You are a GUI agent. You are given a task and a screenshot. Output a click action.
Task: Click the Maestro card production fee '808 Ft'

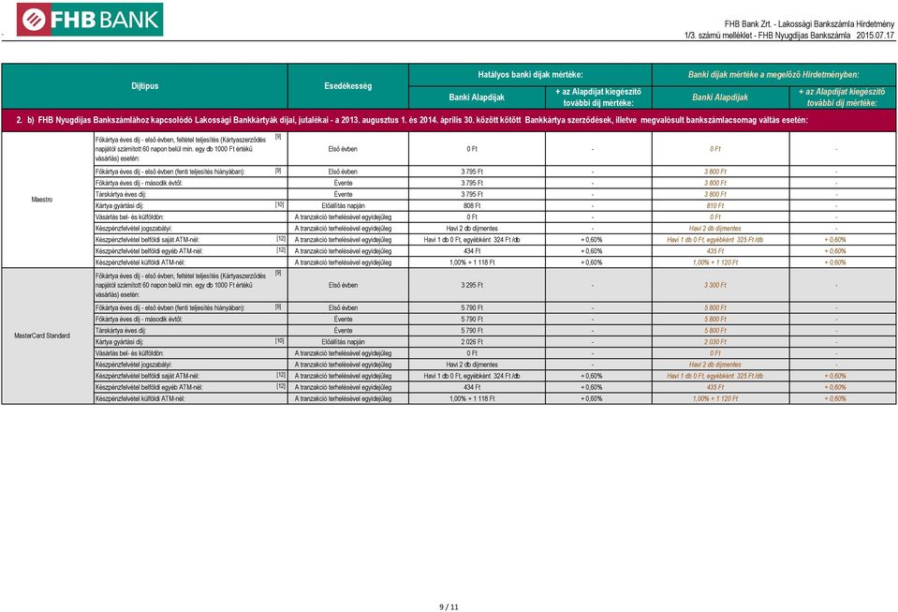coord(472,206)
